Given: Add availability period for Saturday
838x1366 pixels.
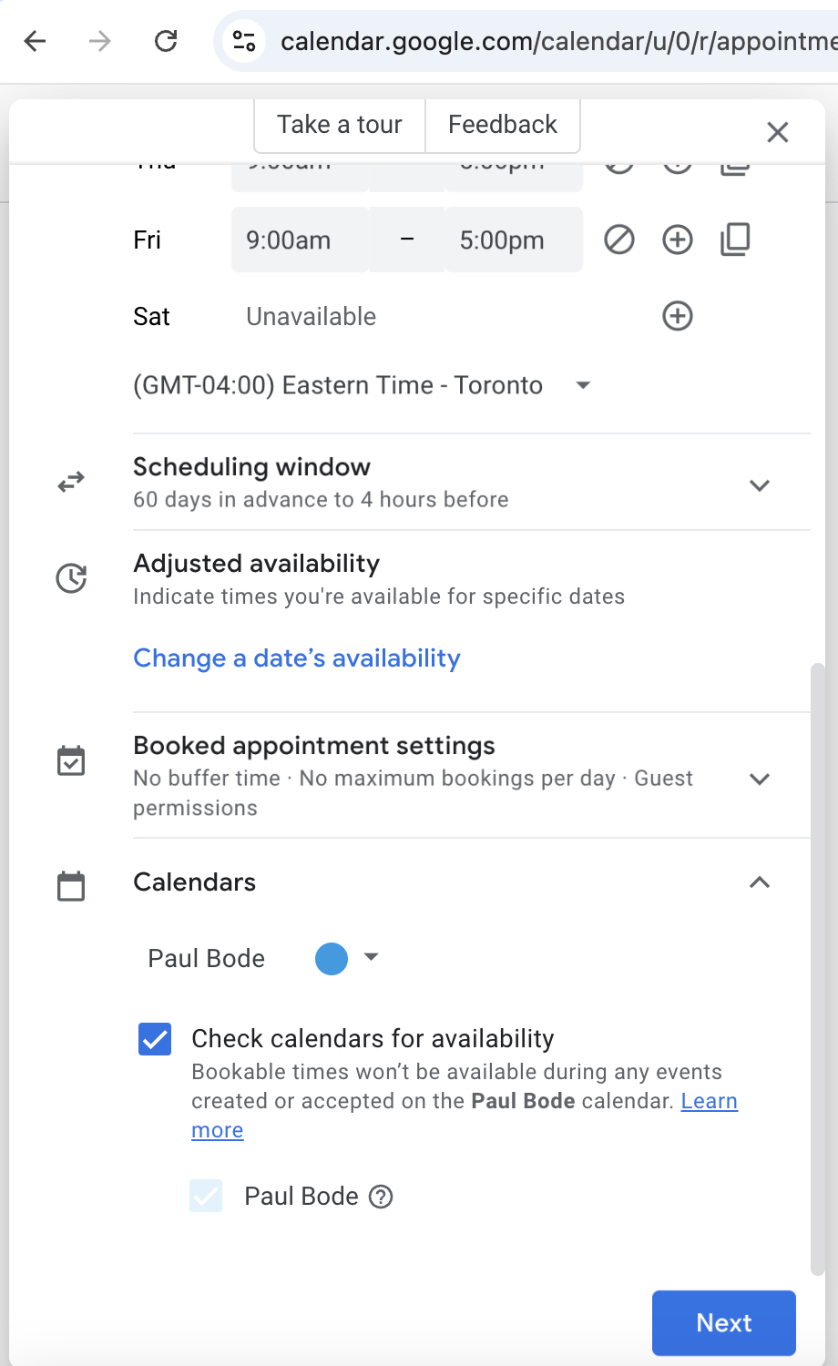Looking at the screenshot, I should pyautogui.click(x=677, y=317).
